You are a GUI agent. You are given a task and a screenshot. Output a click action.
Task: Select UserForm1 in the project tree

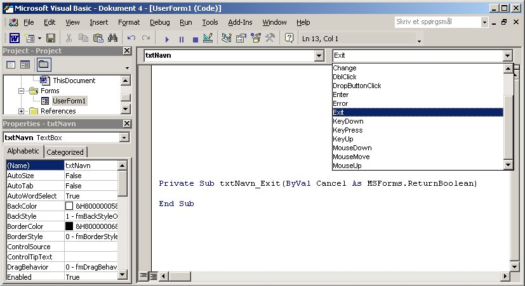tap(69, 101)
